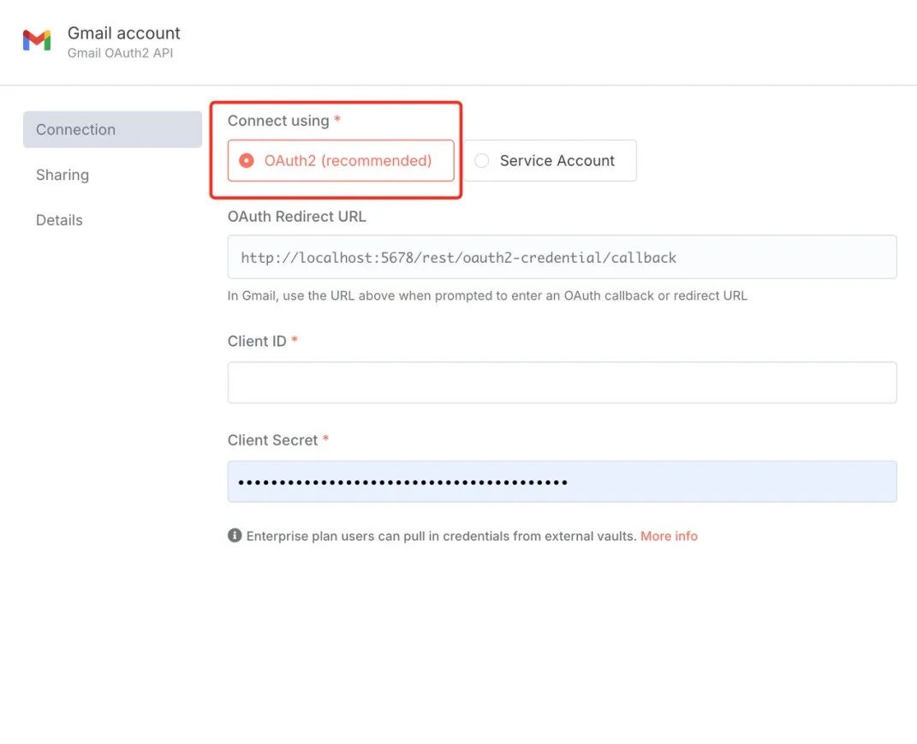The height and width of the screenshot is (744, 917).
Task: Focus the Client ID input field
Action: click(x=562, y=383)
